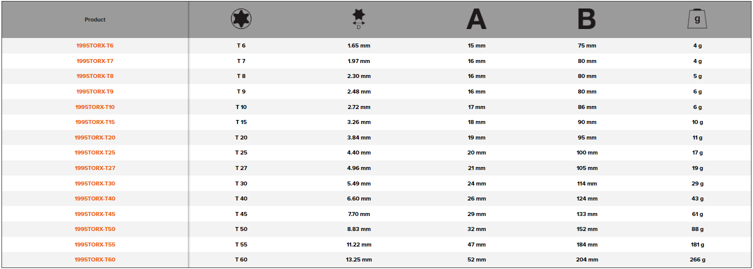This screenshot has height=269, width=753.
Task: Go to the 1995TORX-T45 product
Action: coord(95,214)
